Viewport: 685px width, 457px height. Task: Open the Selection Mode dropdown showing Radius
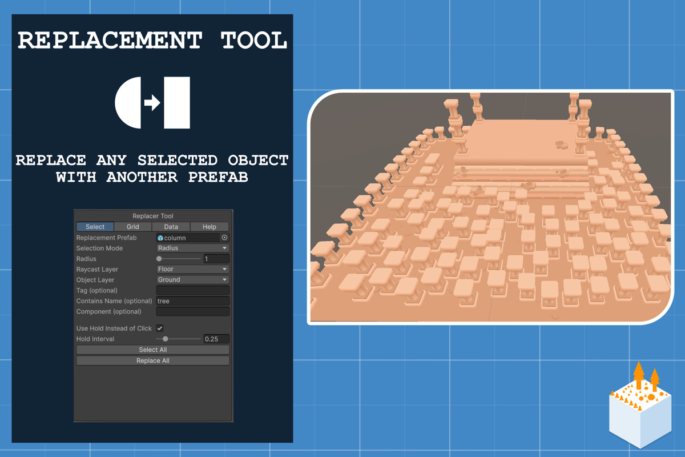coord(192,248)
